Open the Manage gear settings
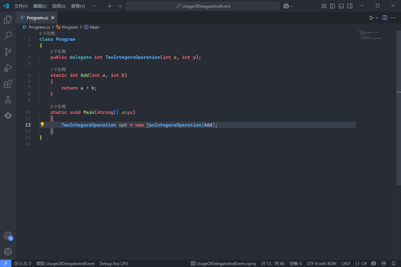This screenshot has width=401, height=267. (x=8, y=251)
